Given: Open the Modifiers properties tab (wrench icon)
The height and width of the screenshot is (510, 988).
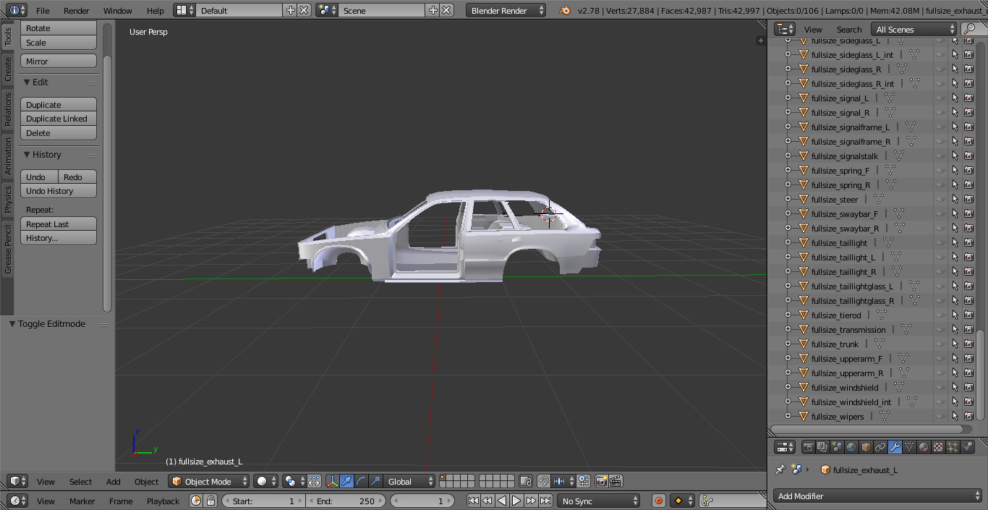Looking at the screenshot, I should [895, 447].
